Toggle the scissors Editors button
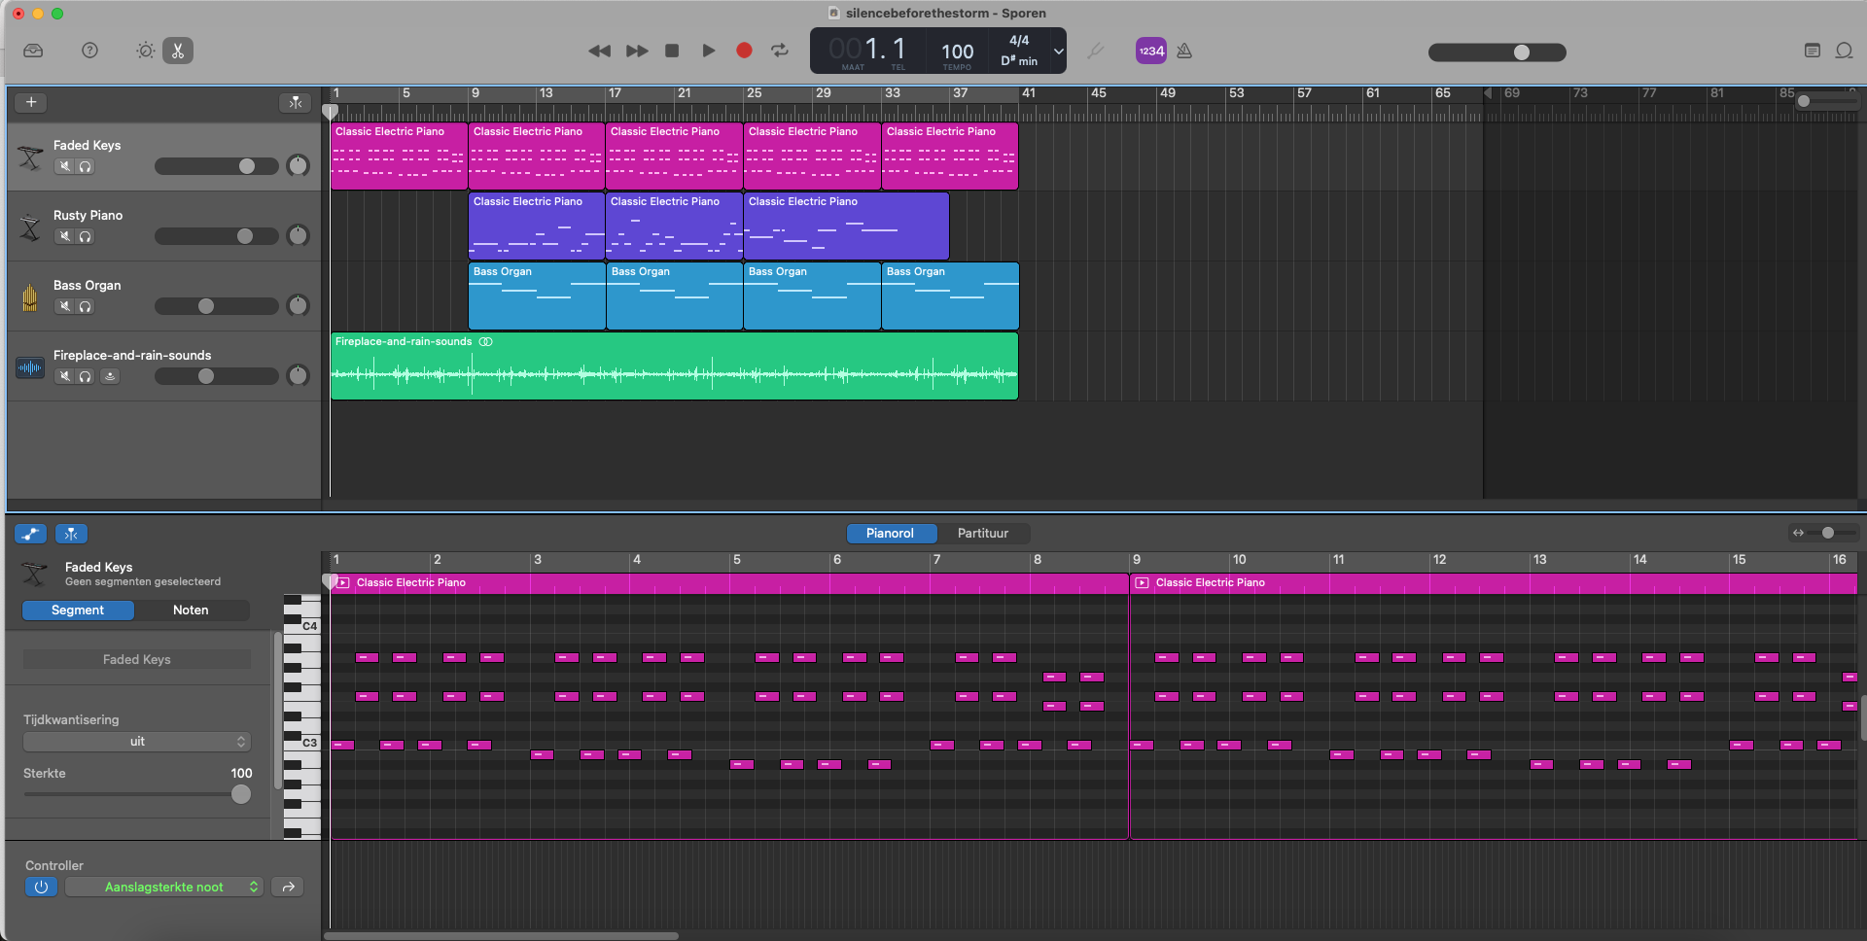This screenshot has height=941, width=1867. click(178, 51)
